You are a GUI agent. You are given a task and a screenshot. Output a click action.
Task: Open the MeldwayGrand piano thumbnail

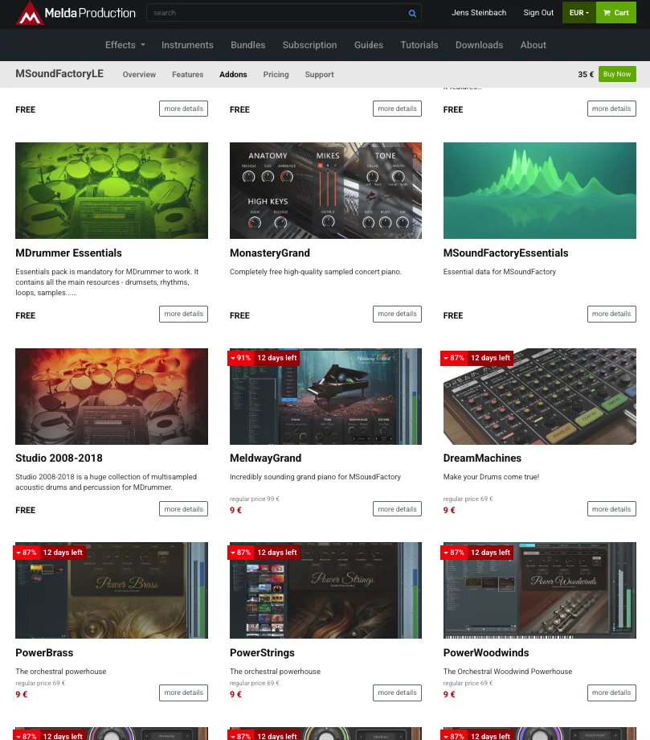(325, 397)
